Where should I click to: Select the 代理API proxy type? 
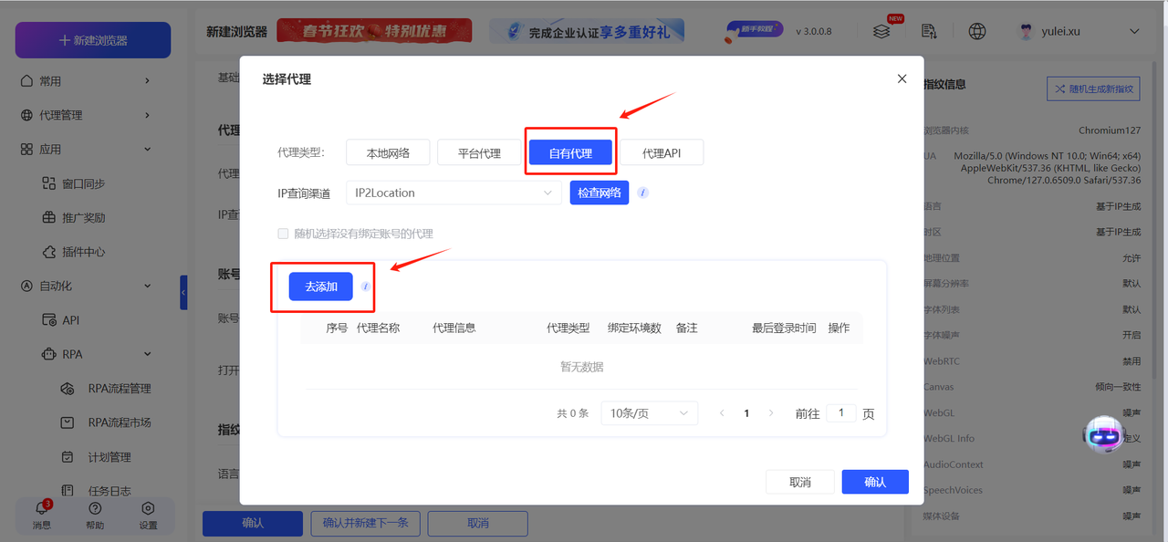click(662, 151)
